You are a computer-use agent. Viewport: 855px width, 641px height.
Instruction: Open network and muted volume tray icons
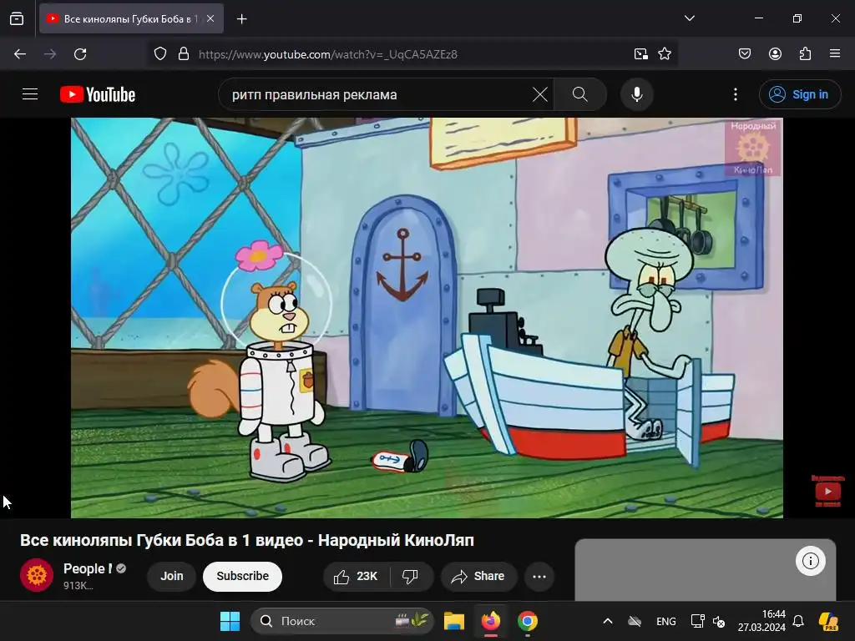(708, 621)
